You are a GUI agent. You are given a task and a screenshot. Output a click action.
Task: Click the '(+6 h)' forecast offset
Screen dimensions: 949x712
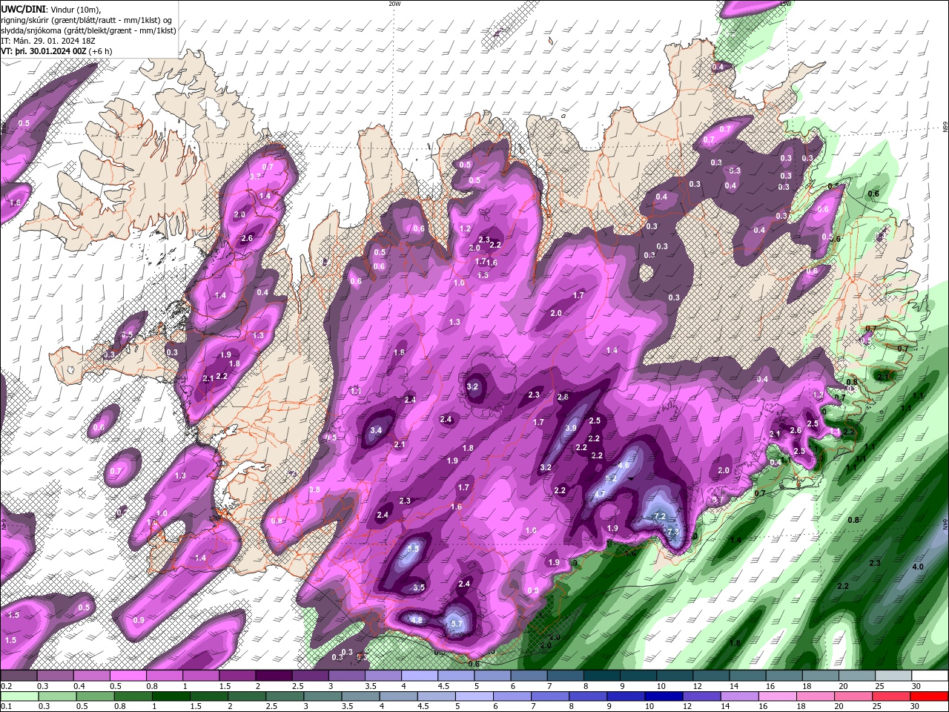(x=101, y=51)
